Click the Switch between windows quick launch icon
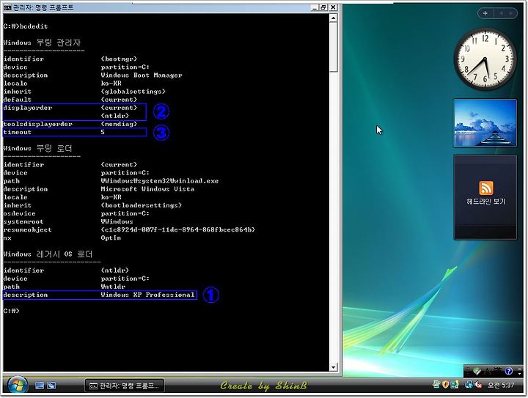The image size is (528, 398). 51,386
